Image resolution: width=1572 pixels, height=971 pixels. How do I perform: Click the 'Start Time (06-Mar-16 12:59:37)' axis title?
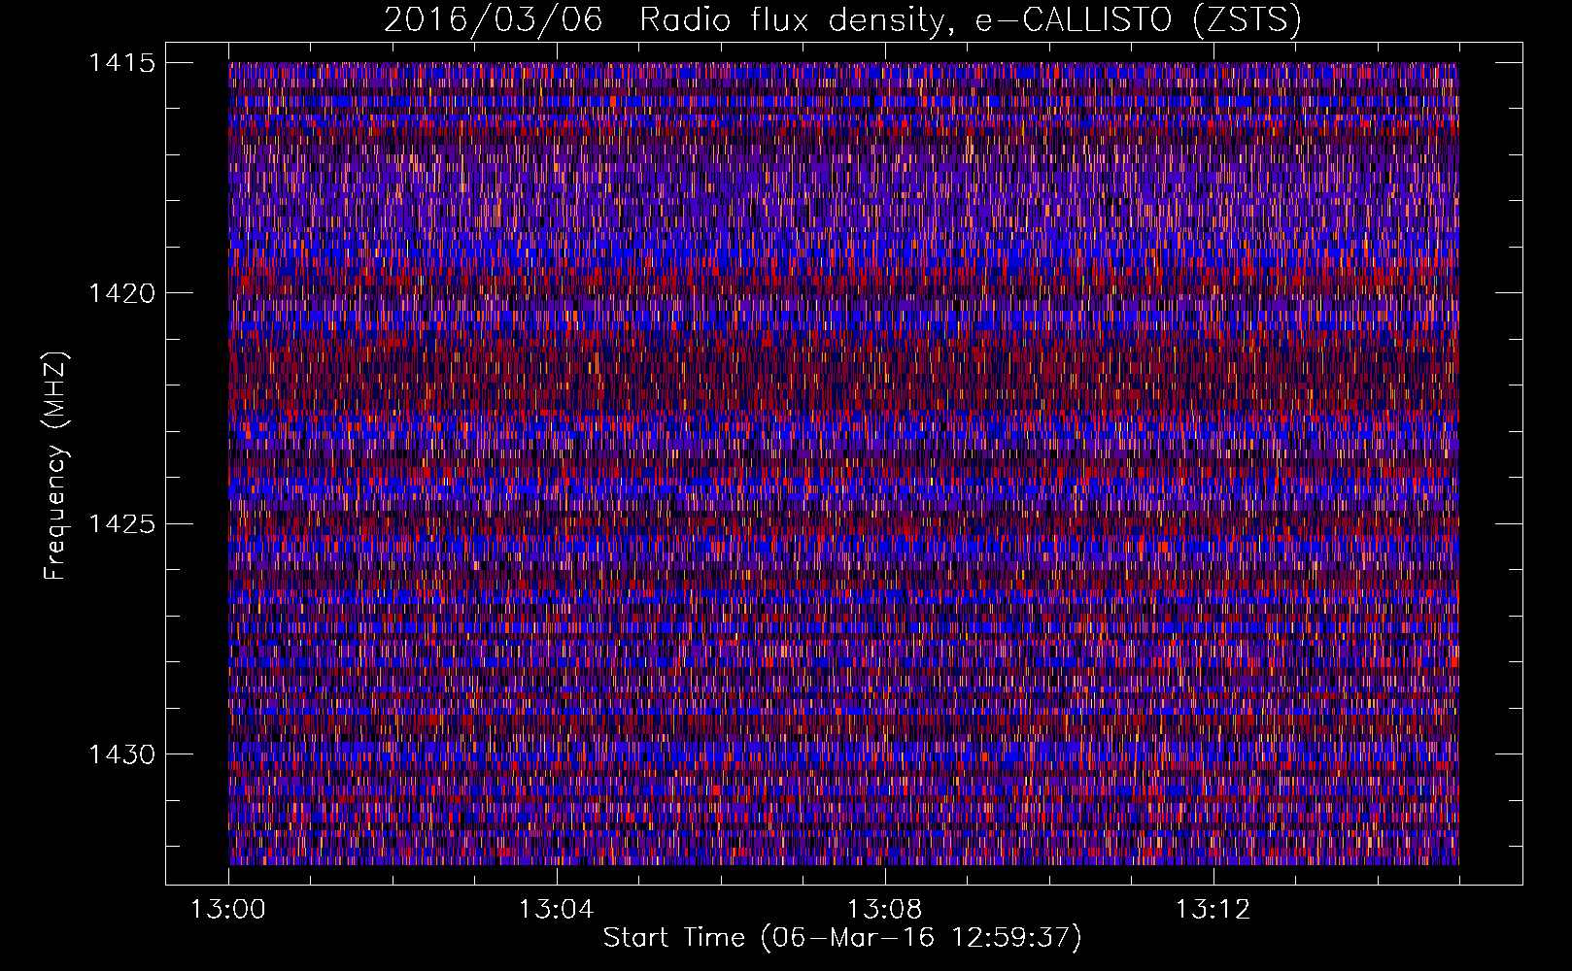842,938
